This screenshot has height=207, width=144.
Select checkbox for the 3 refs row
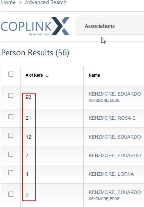(11, 194)
